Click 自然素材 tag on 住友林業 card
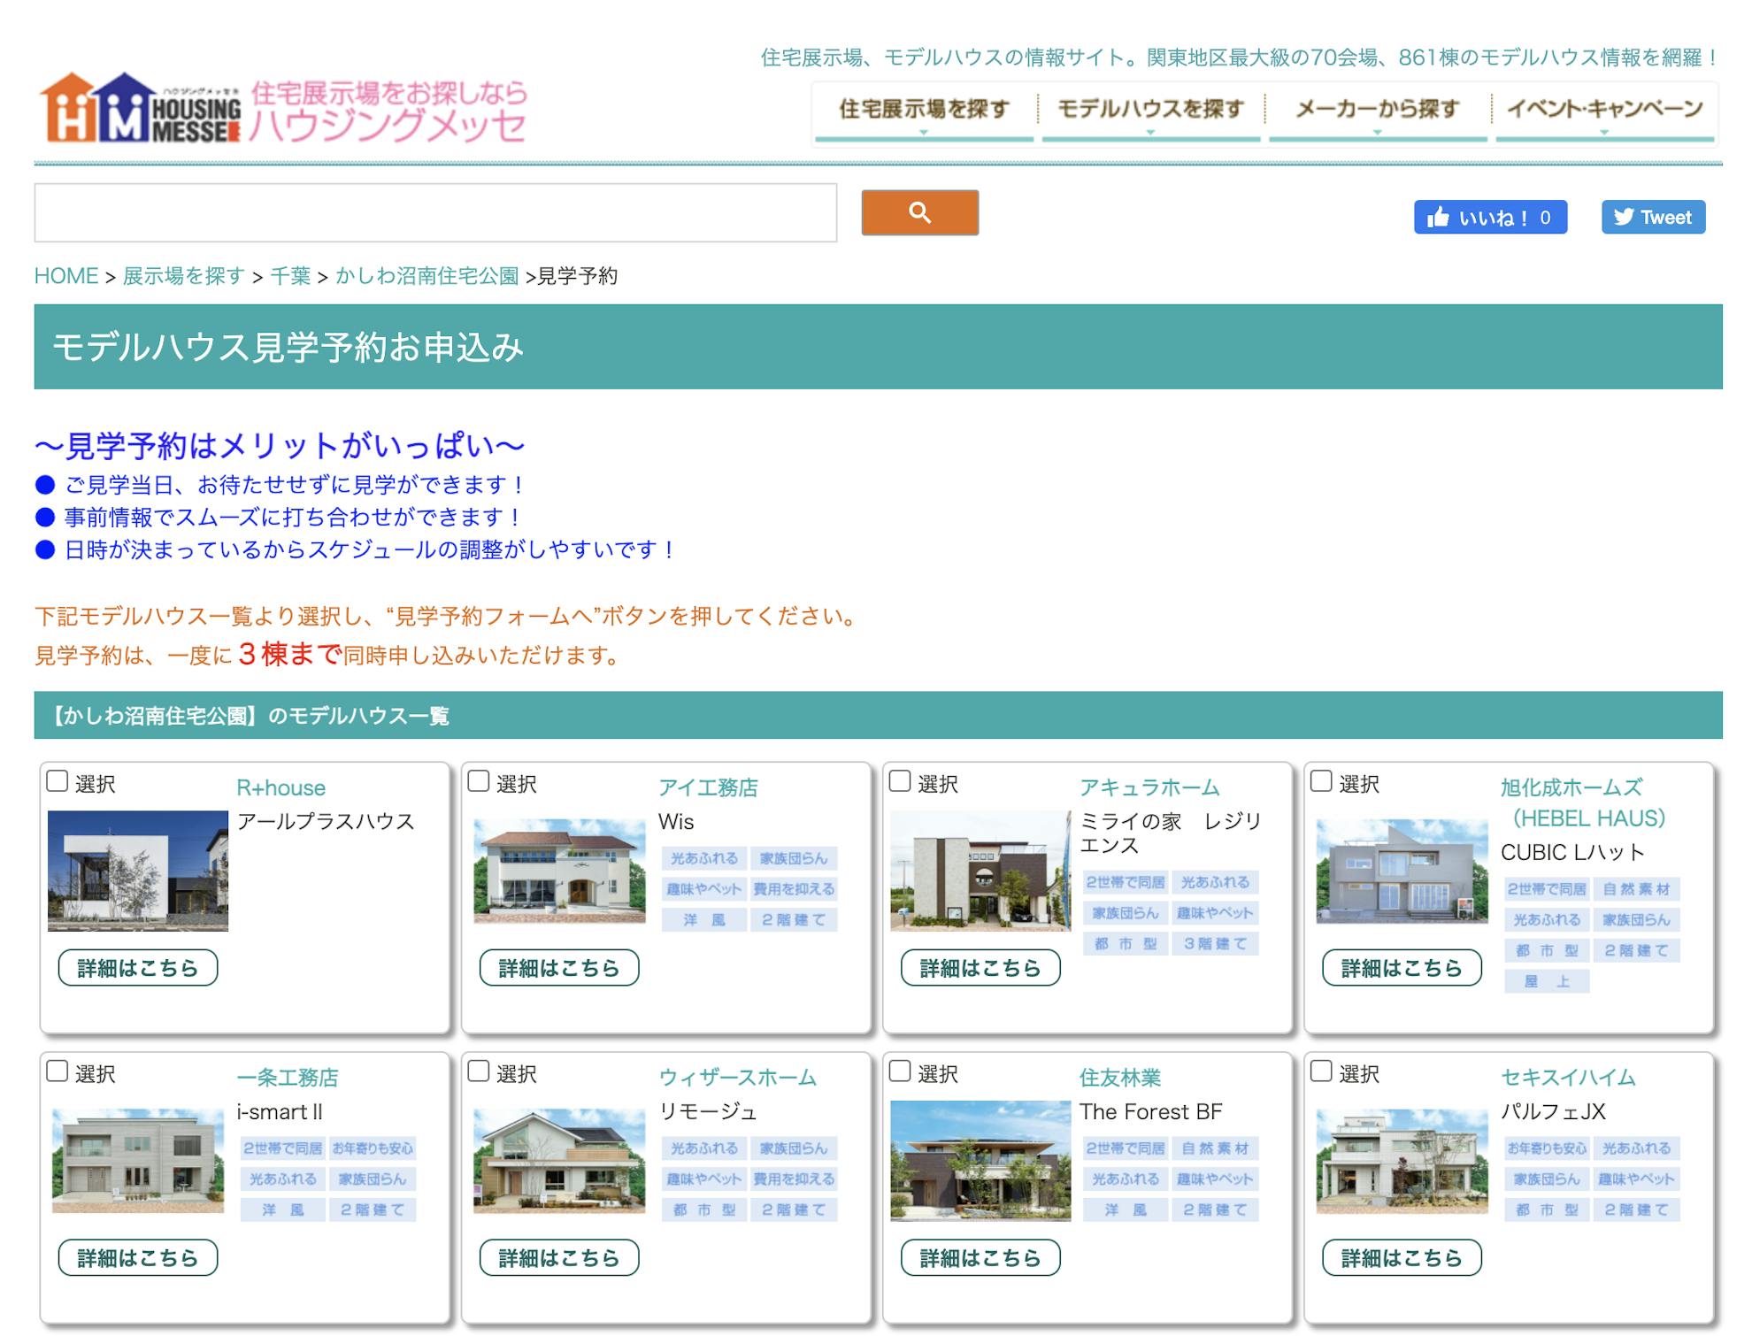Image resolution: width=1752 pixels, height=1336 pixels. point(1215,1148)
